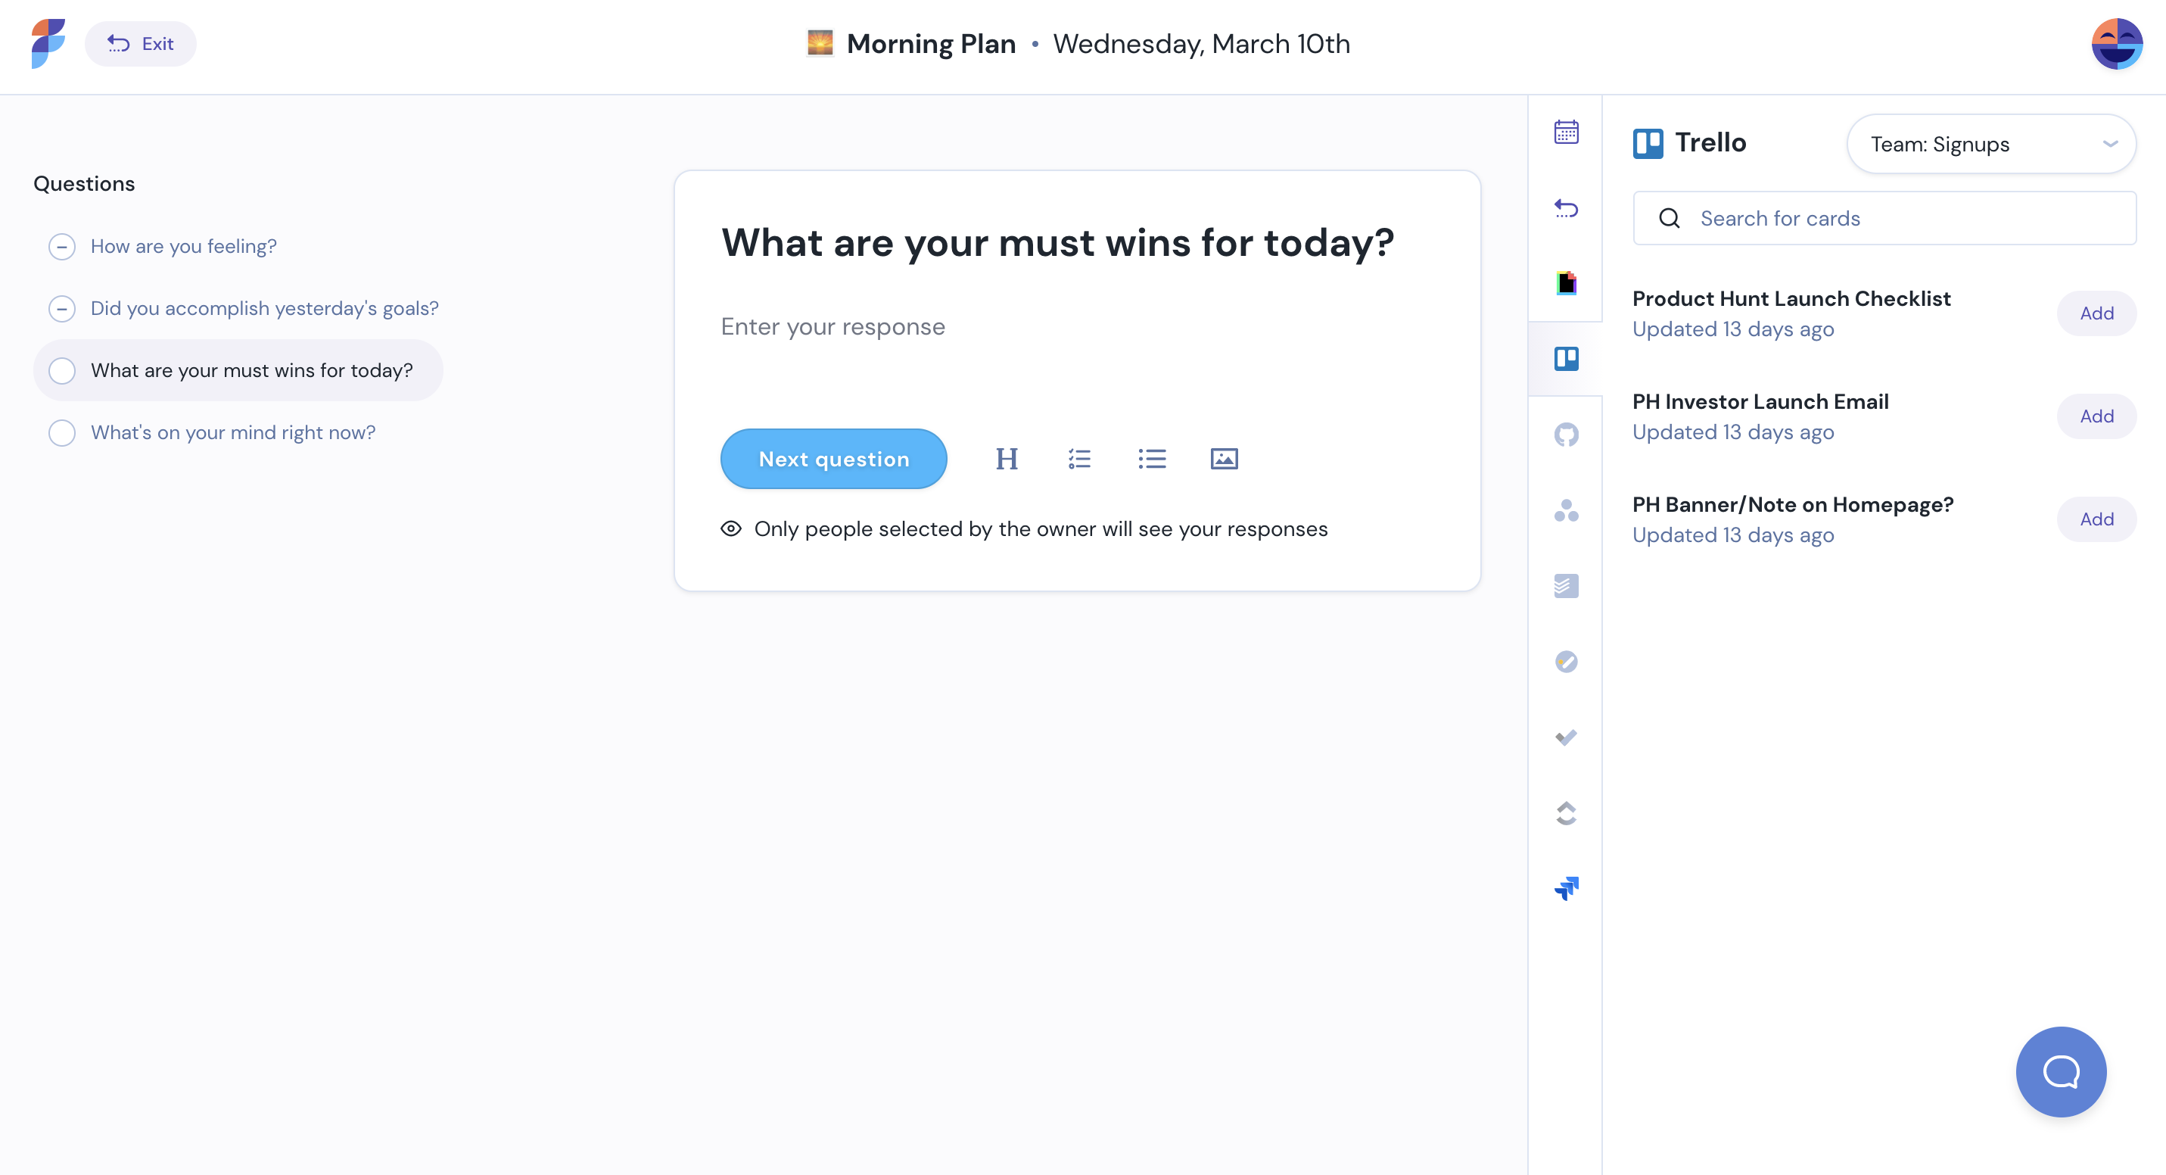Open the GitHub integration icon
The height and width of the screenshot is (1175, 2166).
coord(1566,435)
